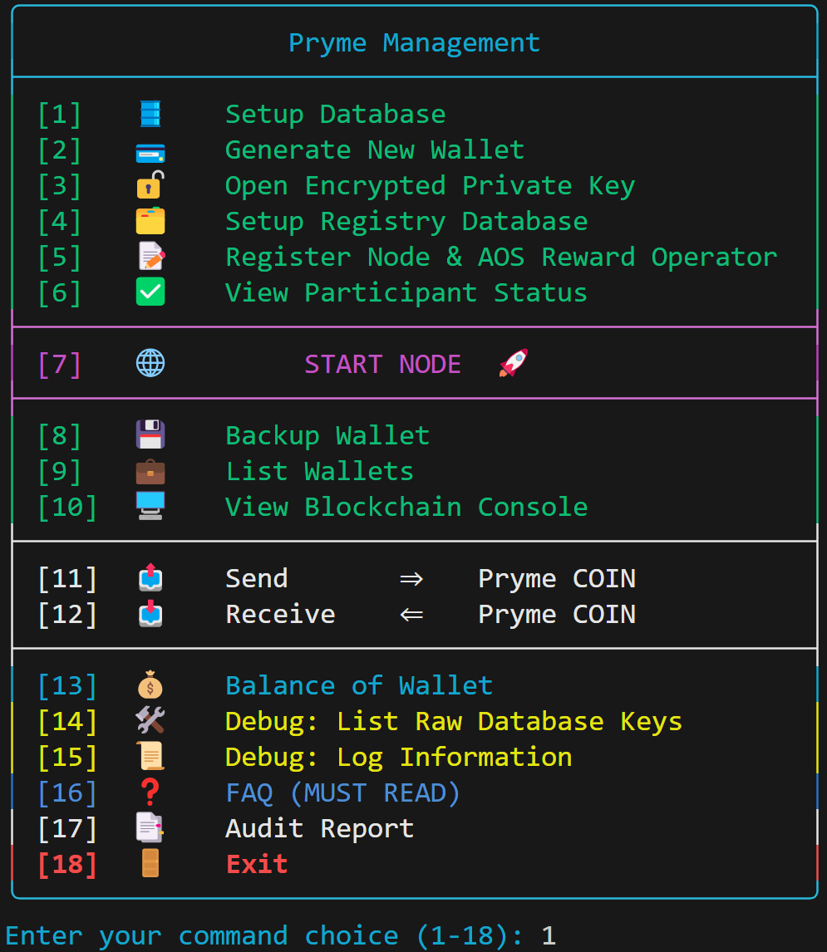827x952 pixels.
Task: Click the open padlock icon
Action: [150, 185]
